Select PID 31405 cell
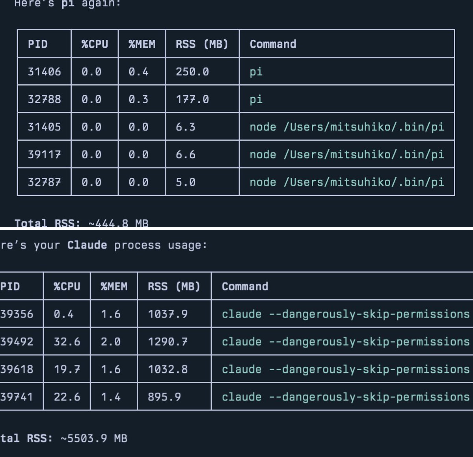 [x=44, y=127]
